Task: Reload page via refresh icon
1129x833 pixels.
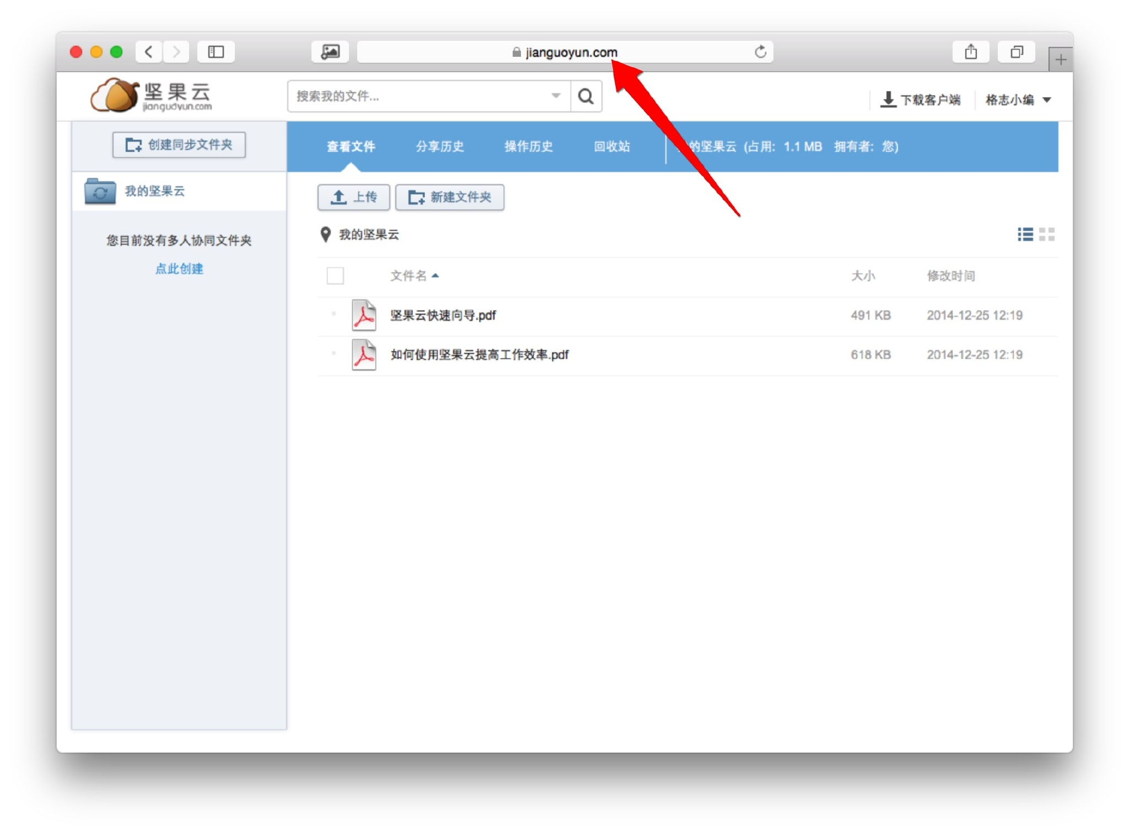Action: click(760, 52)
